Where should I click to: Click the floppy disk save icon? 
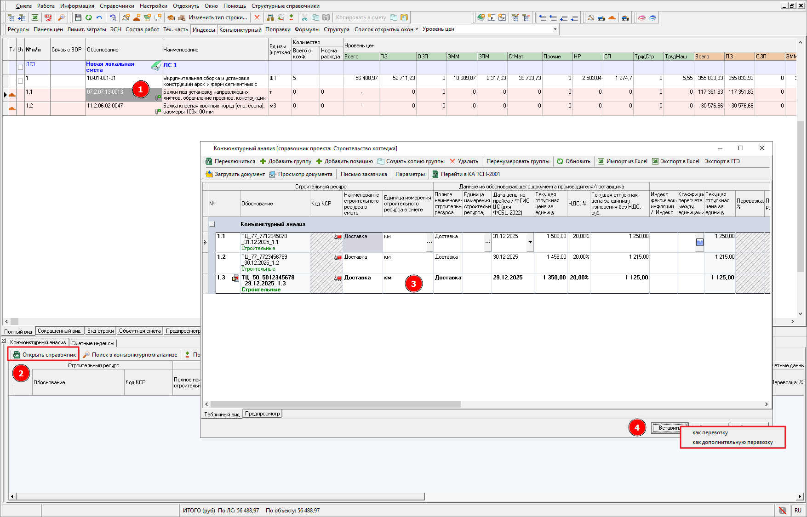point(78,17)
